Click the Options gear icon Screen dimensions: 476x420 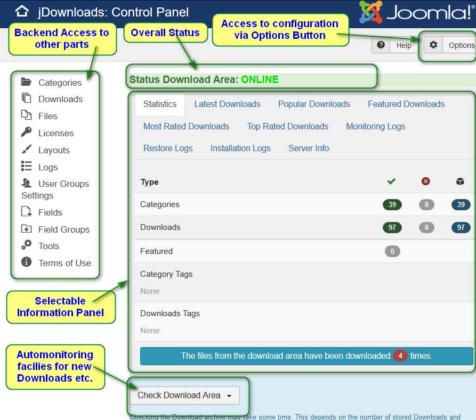[433, 45]
